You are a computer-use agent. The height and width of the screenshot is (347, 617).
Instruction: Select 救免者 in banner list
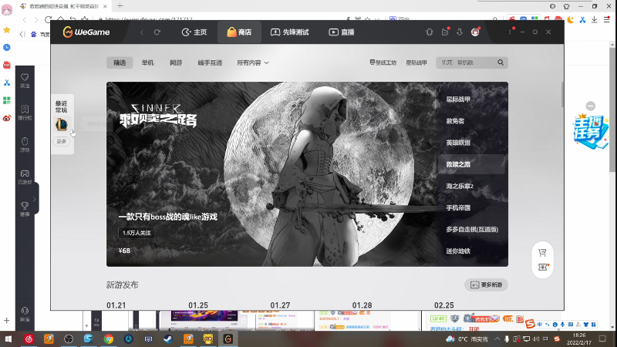tap(455, 121)
